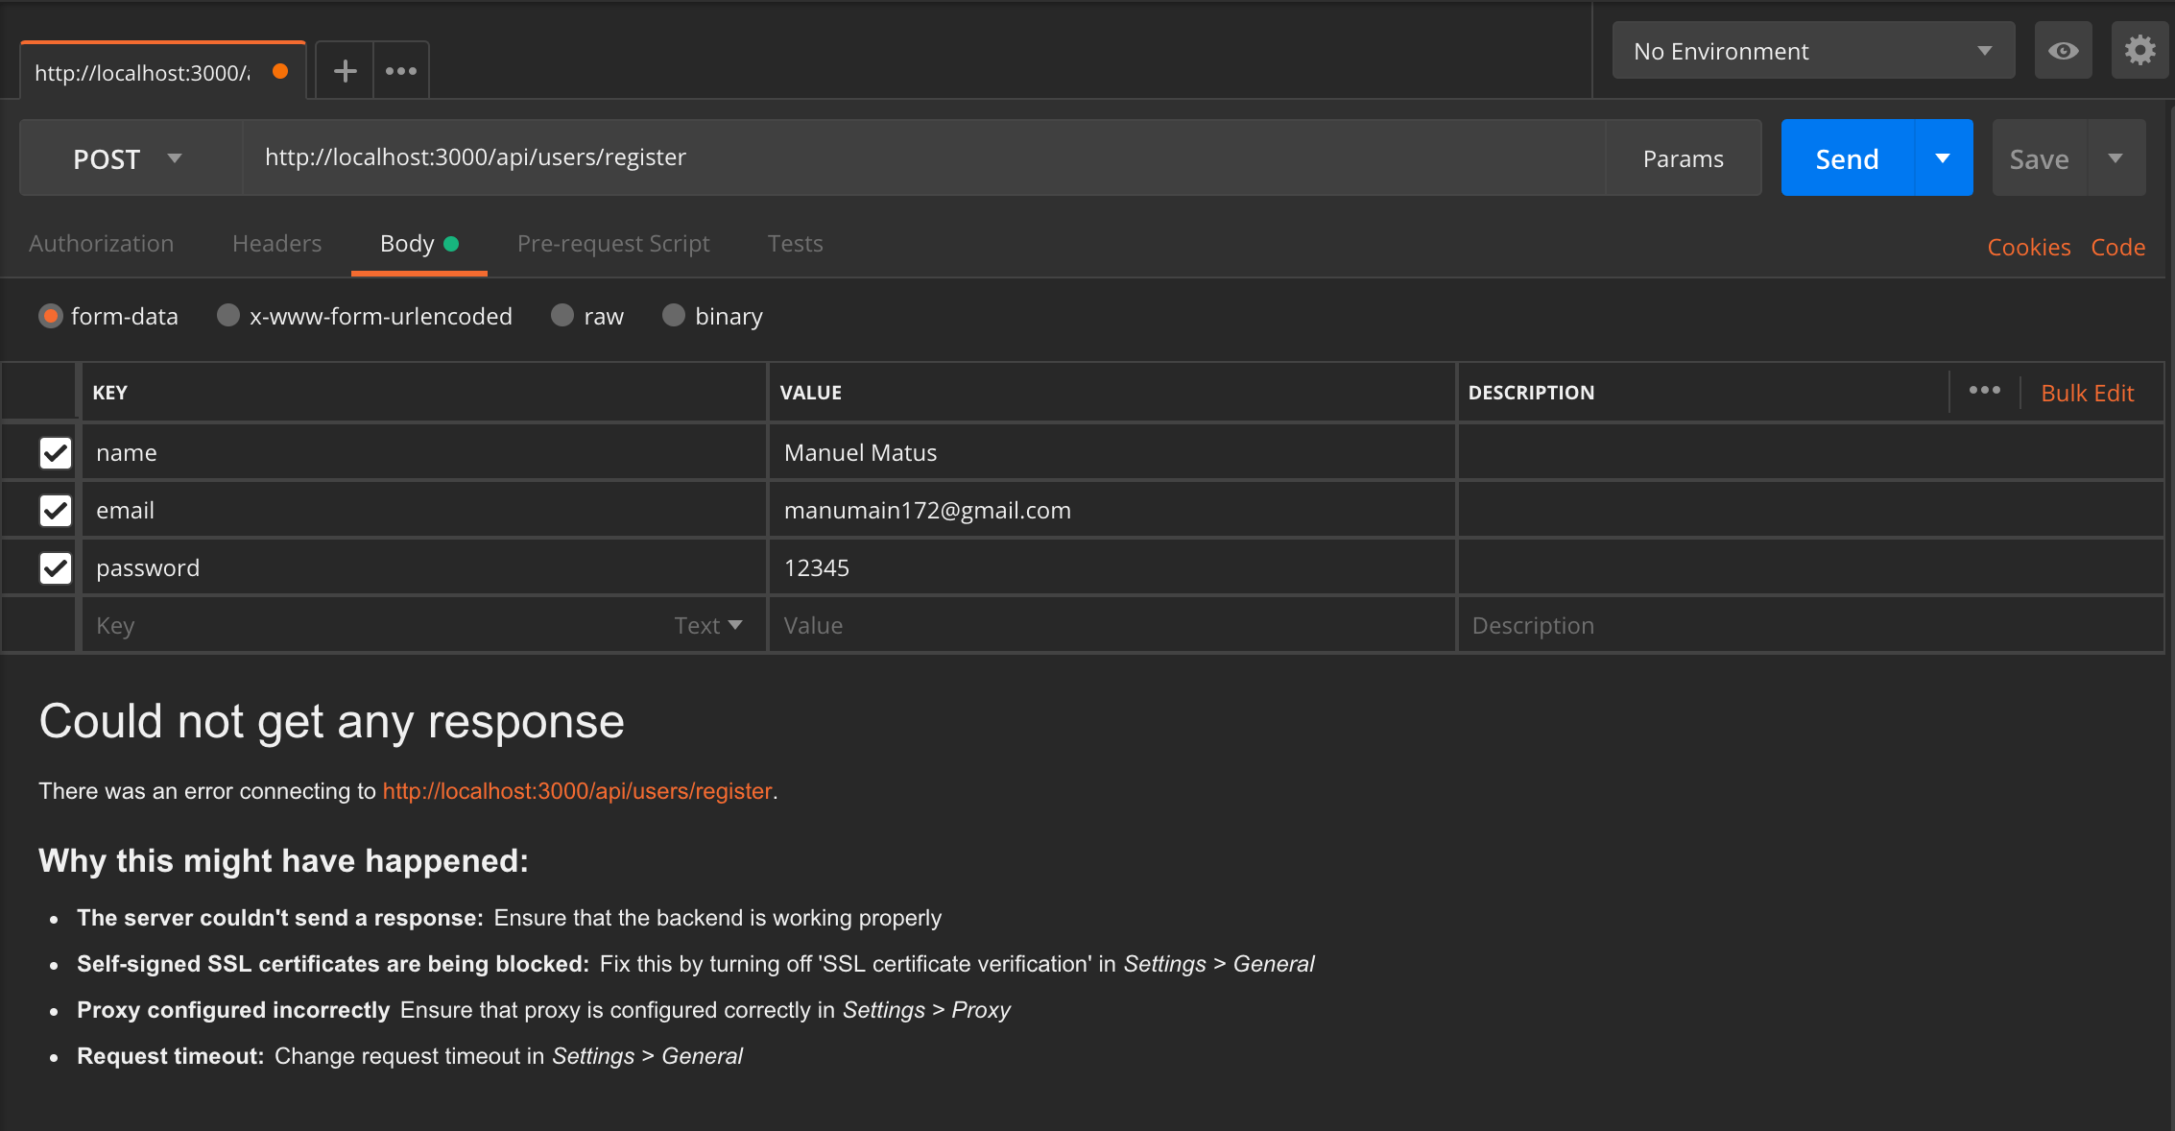Open the Text type dropdown in new key row
The image size is (2175, 1131).
(708, 626)
